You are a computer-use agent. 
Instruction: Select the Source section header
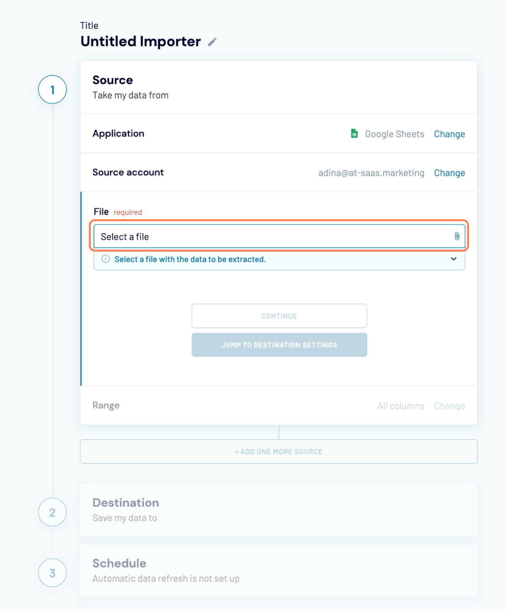pos(112,80)
